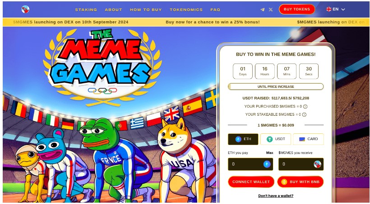Open "Don't have a wallet?" link
Screen dimensions: 370x204
[x=276, y=196]
